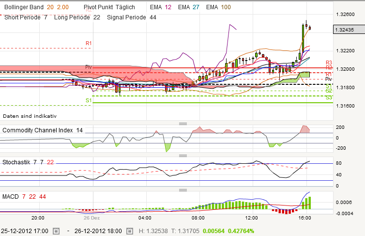Click the red Stochastik value 22
The image size is (365, 236).
(x=50, y=162)
